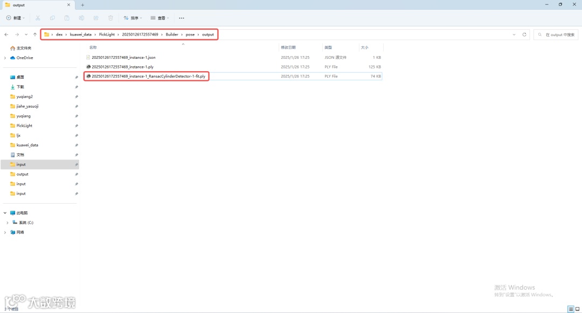Click 20250126172557469 breadcrumb segment
The image size is (582, 313).
pyautogui.click(x=140, y=34)
